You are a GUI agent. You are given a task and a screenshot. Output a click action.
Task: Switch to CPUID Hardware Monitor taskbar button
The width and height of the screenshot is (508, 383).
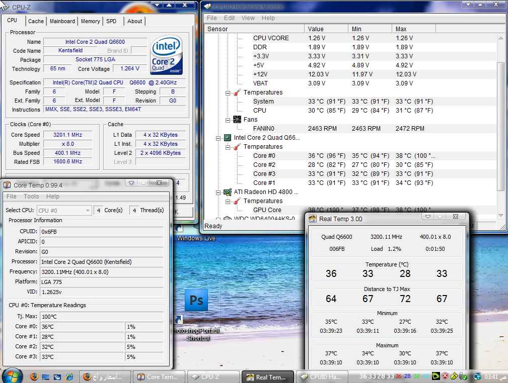(322, 377)
